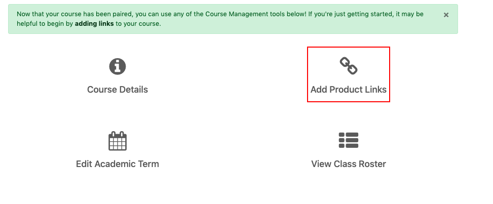Click the green course paired alert message

(x=233, y=19)
